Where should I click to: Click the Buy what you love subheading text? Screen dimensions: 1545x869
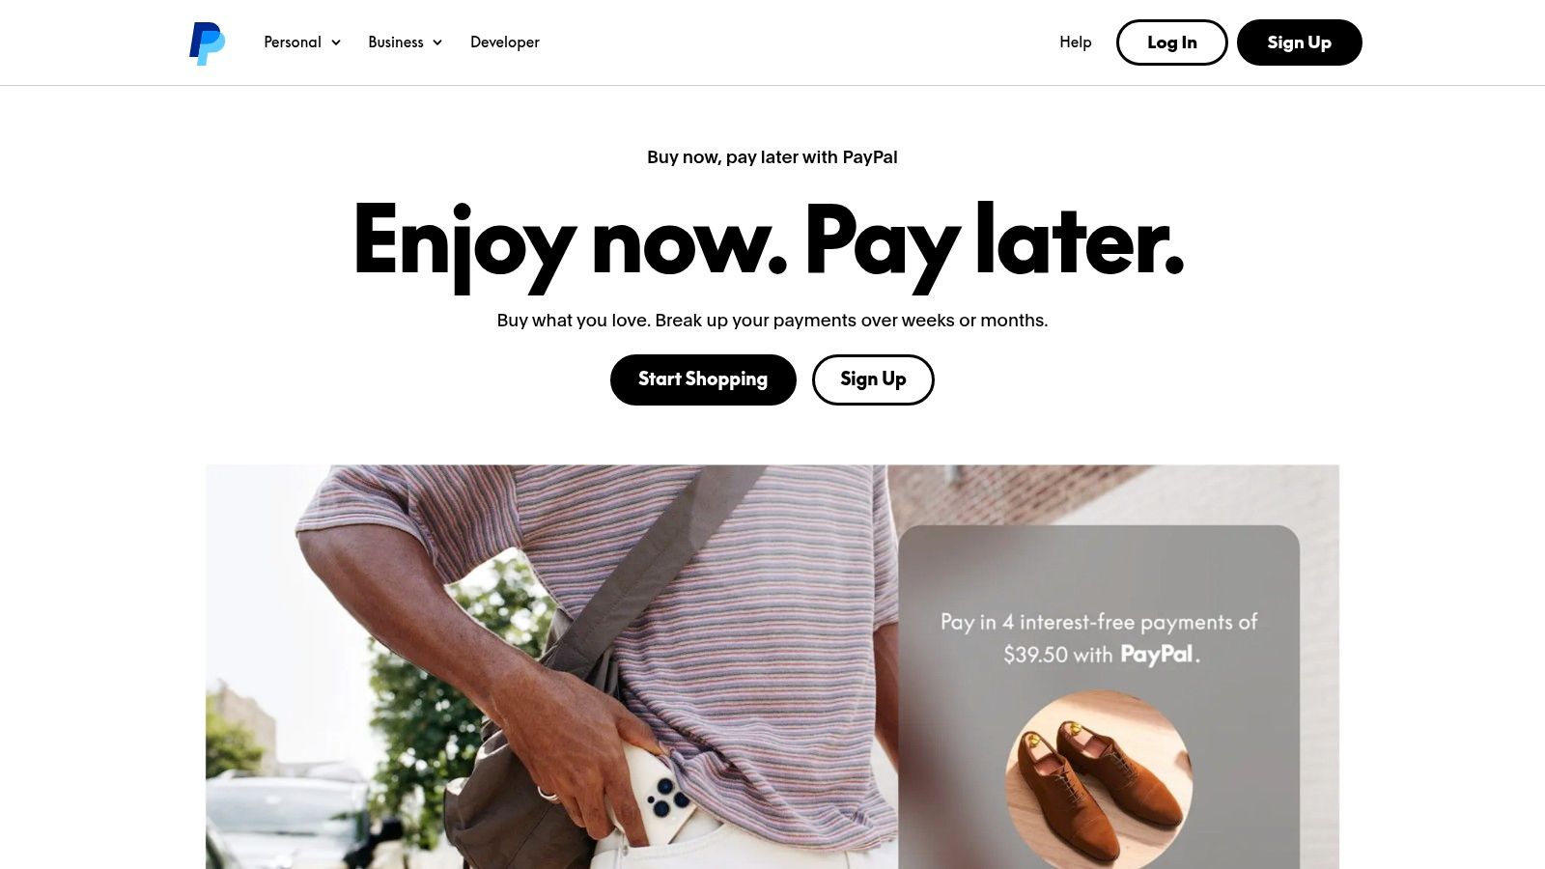pyautogui.click(x=772, y=321)
